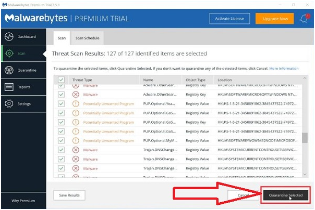315x210 pixels.
Task: Open Quarantine via its radiation icon
Action: tap(9, 70)
